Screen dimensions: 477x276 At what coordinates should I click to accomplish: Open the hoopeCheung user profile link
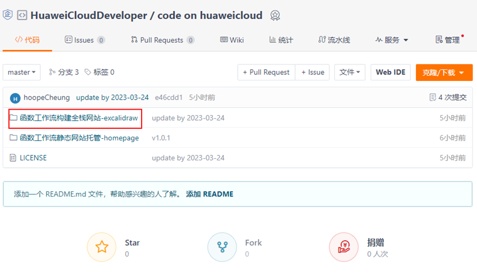click(47, 98)
